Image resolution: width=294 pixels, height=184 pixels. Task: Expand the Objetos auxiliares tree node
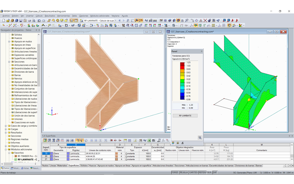(6, 146)
